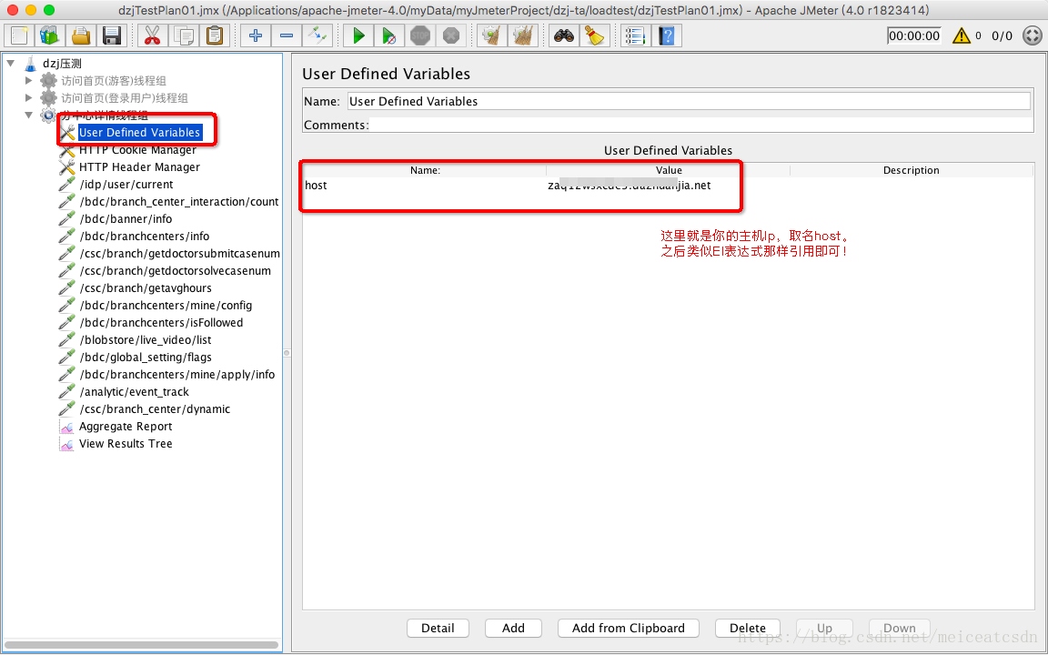
Task: Click the thread status circle icon
Action: click(1033, 35)
